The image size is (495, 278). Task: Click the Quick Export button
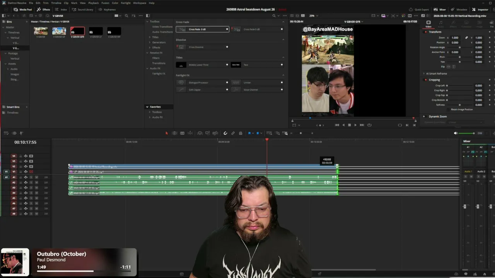pyautogui.click(x=419, y=9)
